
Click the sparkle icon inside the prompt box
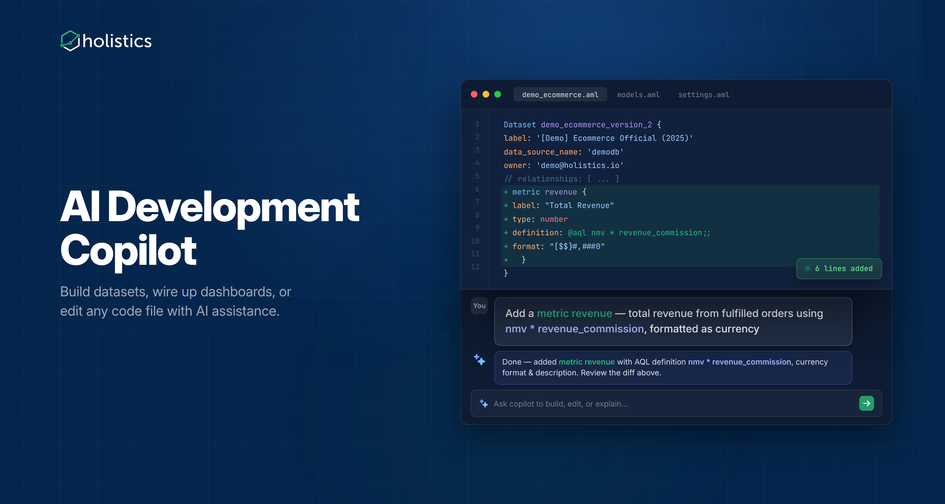[484, 403]
